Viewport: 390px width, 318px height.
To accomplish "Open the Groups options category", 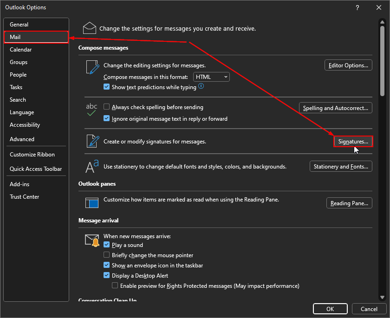I will [36, 62].
